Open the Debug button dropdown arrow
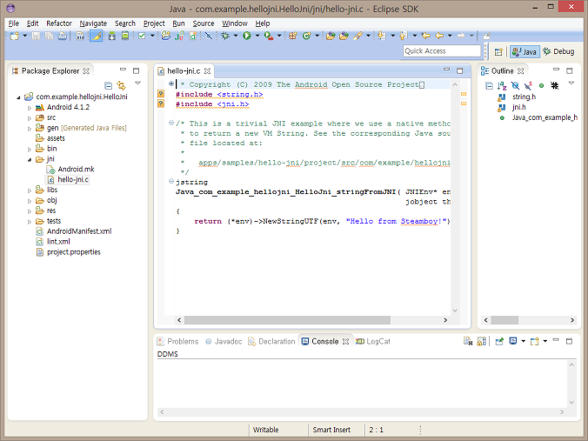The width and height of the screenshot is (588, 441). pos(236,36)
